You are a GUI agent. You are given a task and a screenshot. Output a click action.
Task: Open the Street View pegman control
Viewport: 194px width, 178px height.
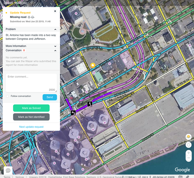[x=188, y=137]
